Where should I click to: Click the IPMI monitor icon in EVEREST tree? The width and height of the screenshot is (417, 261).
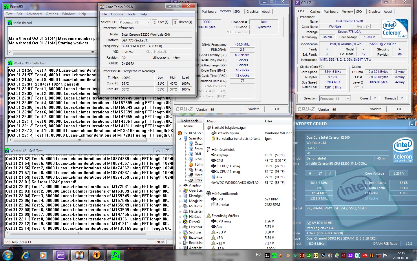[191, 159]
